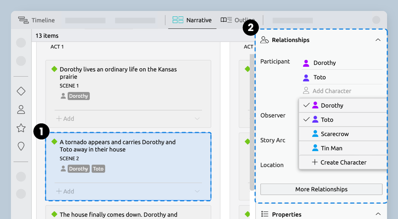Image resolution: width=398 pixels, height=219 pixels.
Task: Collapse the Properties section chevron
Action: [378, 214]
